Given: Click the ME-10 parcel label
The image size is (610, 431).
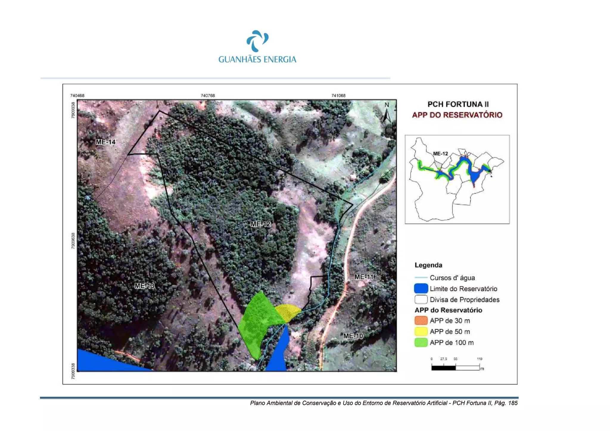Looking at the screenshot, I should (353, 336).
